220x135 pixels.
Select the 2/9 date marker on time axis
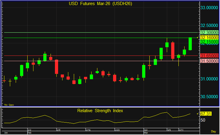coord(58,130)
